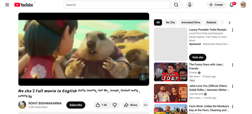Start voice search with microphone
The height and width of the screenshot is (114, 252).
(190, 5)
